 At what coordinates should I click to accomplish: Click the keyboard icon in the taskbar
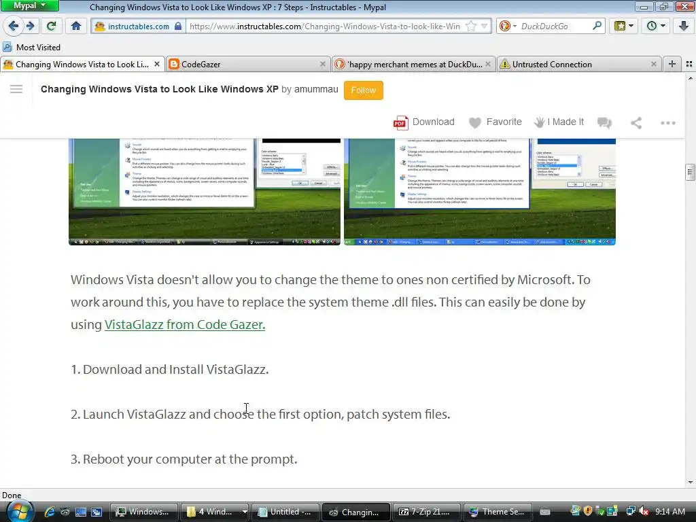pos(546,512)
